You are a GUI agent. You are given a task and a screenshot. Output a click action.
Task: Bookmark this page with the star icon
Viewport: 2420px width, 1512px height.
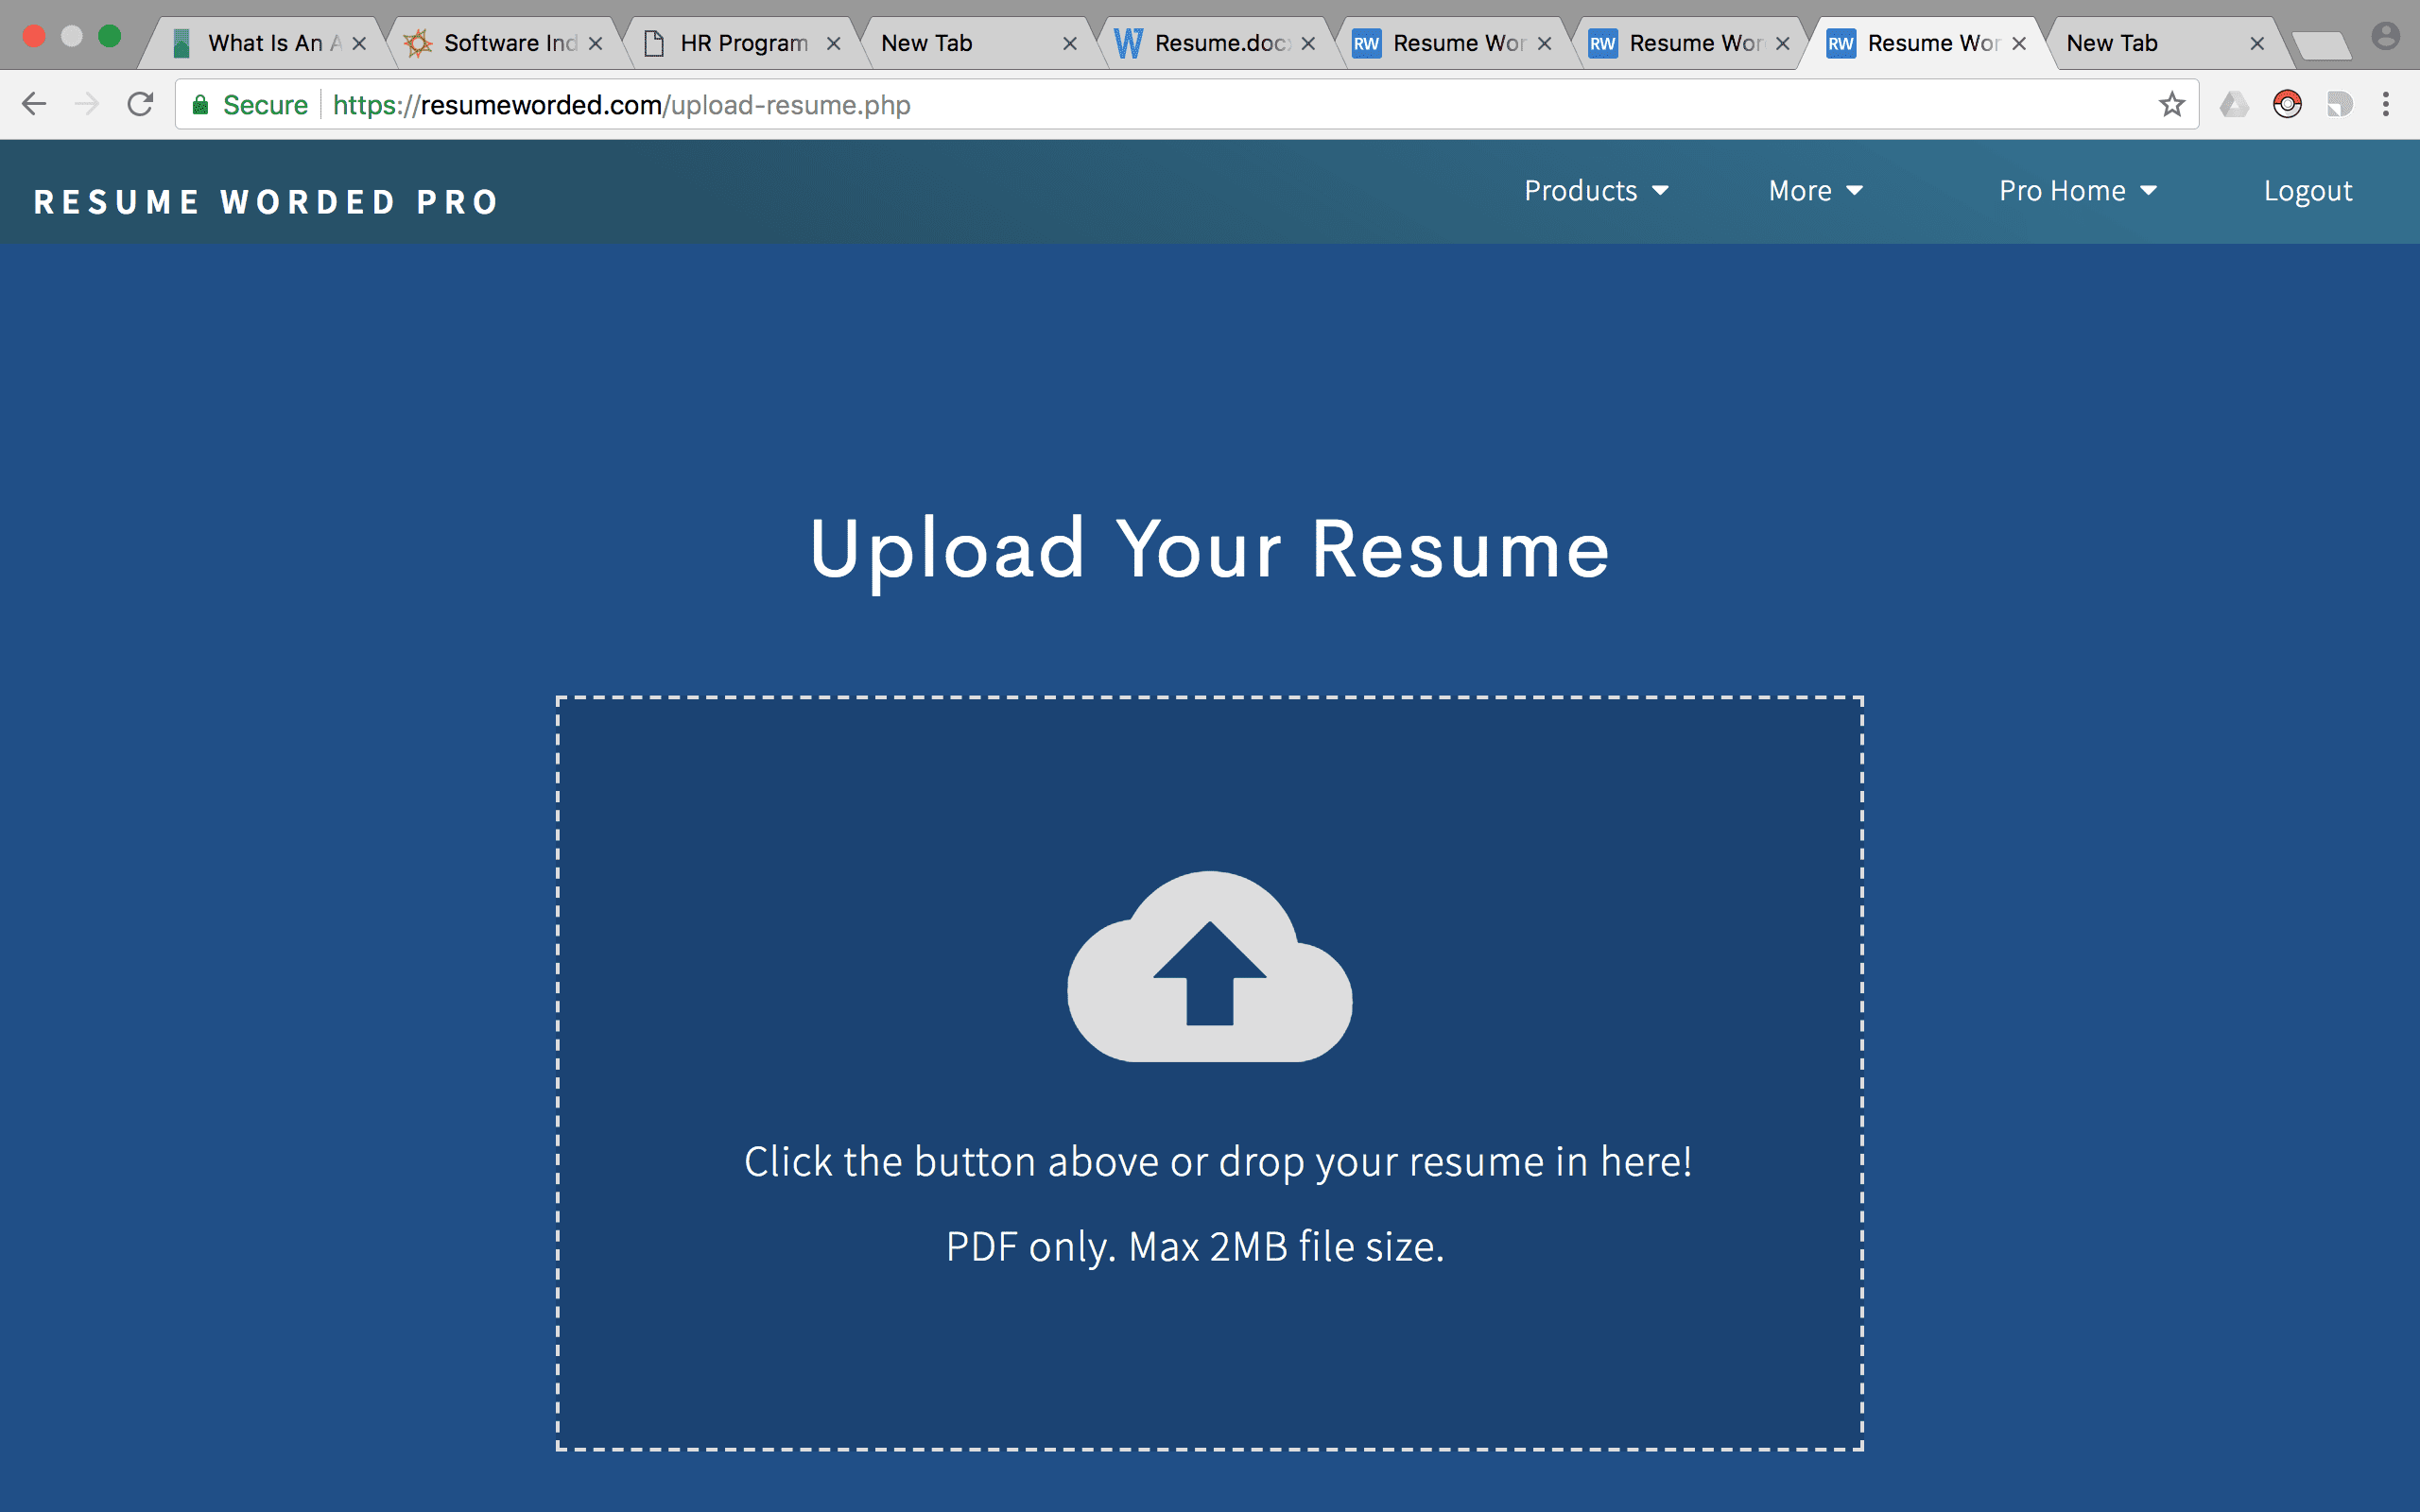(2171, 104)
